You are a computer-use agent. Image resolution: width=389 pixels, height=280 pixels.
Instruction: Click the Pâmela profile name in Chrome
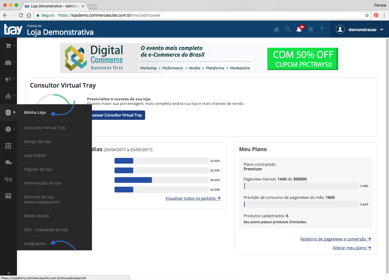(380, 5)
